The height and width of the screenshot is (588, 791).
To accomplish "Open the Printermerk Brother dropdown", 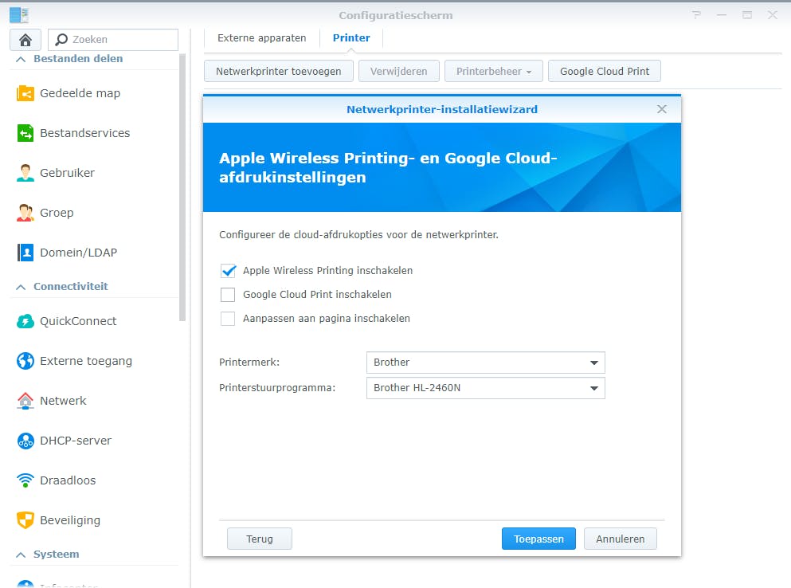I will (x=485, y=363).
